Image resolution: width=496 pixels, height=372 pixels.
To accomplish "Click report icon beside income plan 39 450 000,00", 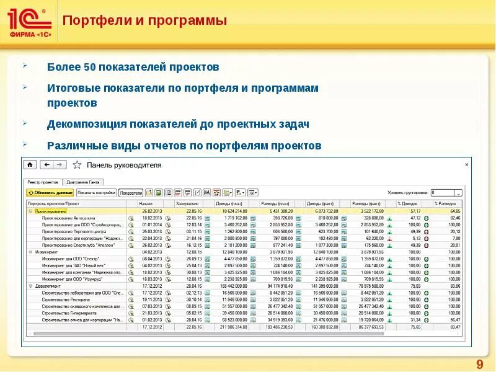I will click(x=207, y=313).
